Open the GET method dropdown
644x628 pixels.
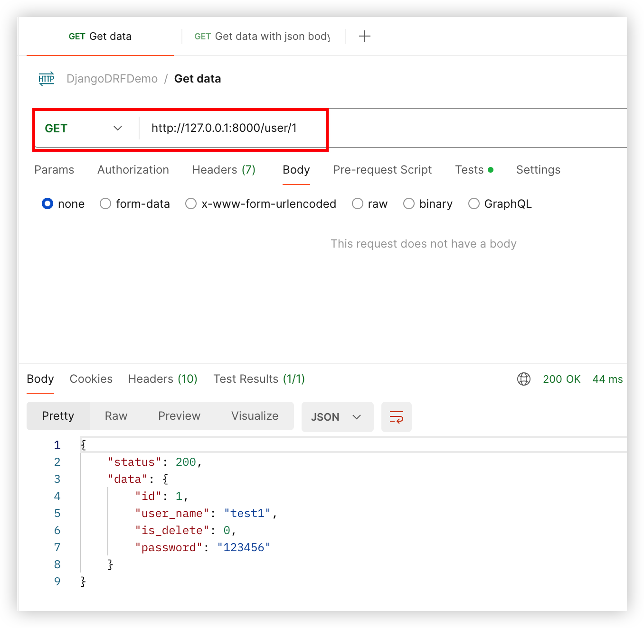click(84, 129)
